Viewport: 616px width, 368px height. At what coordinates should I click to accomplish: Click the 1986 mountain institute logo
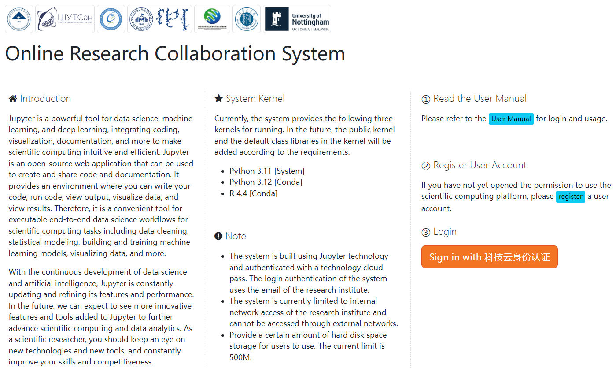click(18, 19)
